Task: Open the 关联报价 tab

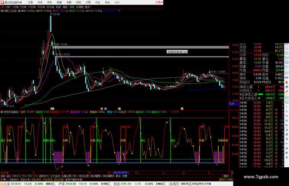Action: pyautogui.click(x=14, y=180)
